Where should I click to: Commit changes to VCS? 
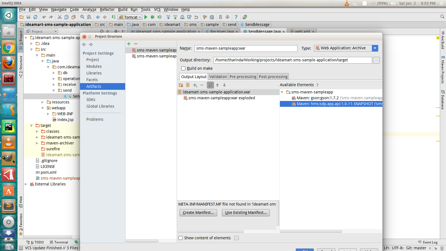point(175,17)
